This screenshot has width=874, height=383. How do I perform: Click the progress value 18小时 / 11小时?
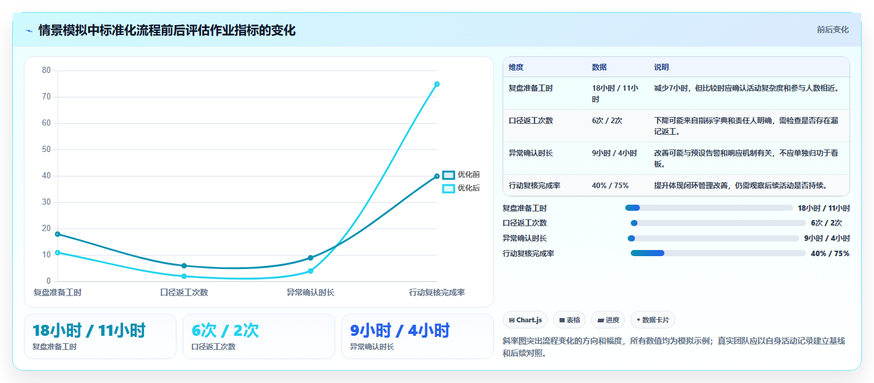(x=824, y=208)
